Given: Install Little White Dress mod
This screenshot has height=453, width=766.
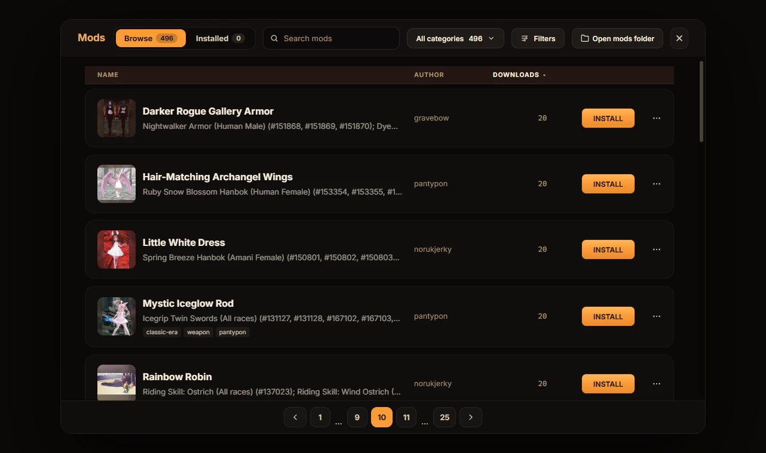Looking at the screenshot, I should coord(608,249).
